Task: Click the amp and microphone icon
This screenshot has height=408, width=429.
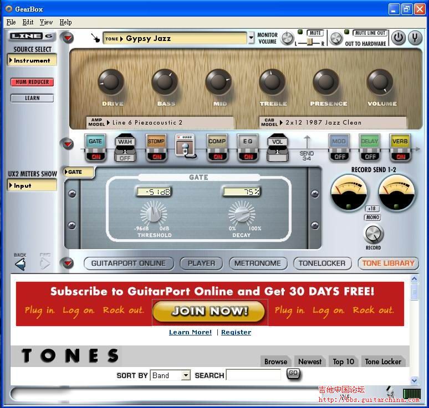Action: click(x=186, y=145)
